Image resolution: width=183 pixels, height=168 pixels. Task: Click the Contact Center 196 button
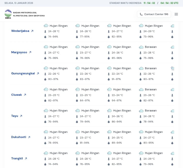point(154,14)
